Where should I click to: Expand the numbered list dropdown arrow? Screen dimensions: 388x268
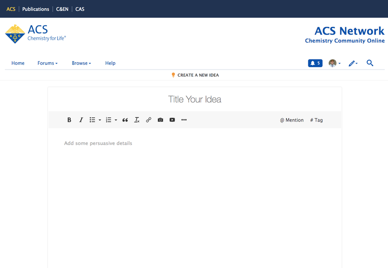click(x=116, y=120)
